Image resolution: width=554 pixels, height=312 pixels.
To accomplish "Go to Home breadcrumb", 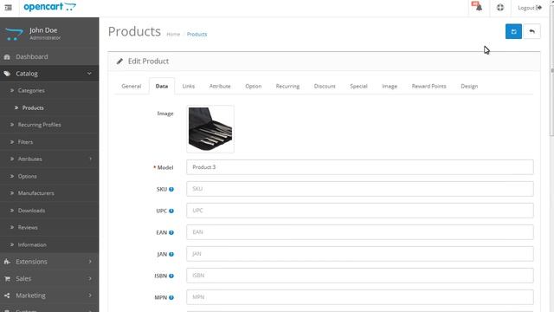I will [x=173, y=35].
